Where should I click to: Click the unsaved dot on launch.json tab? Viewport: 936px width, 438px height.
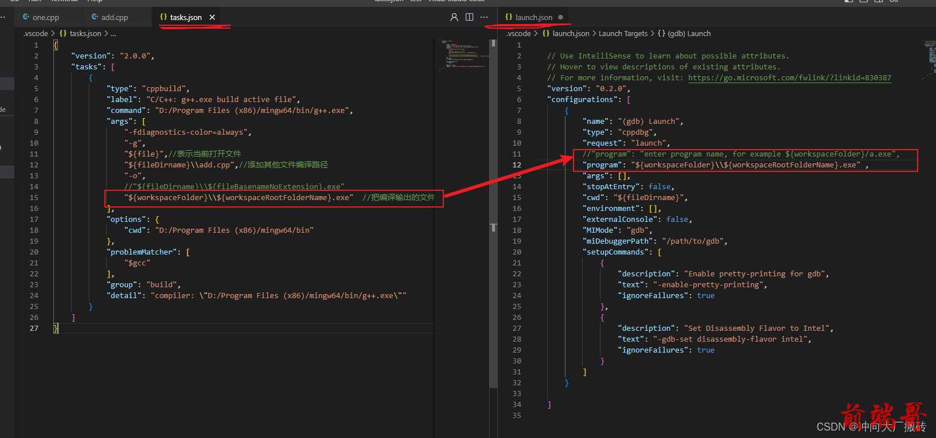tap(560, 17)
